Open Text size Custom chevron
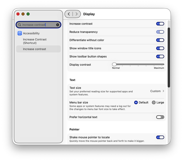Viewport: 183px width, 161px height. point(163,91)
